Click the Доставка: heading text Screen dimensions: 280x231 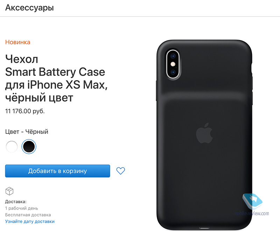click(16, 202)
